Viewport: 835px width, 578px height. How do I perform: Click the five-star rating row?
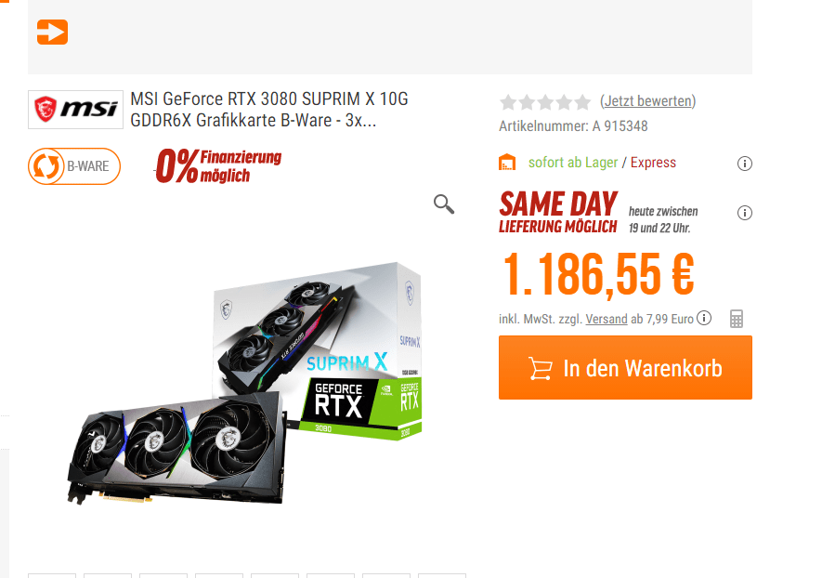point(545,101)
